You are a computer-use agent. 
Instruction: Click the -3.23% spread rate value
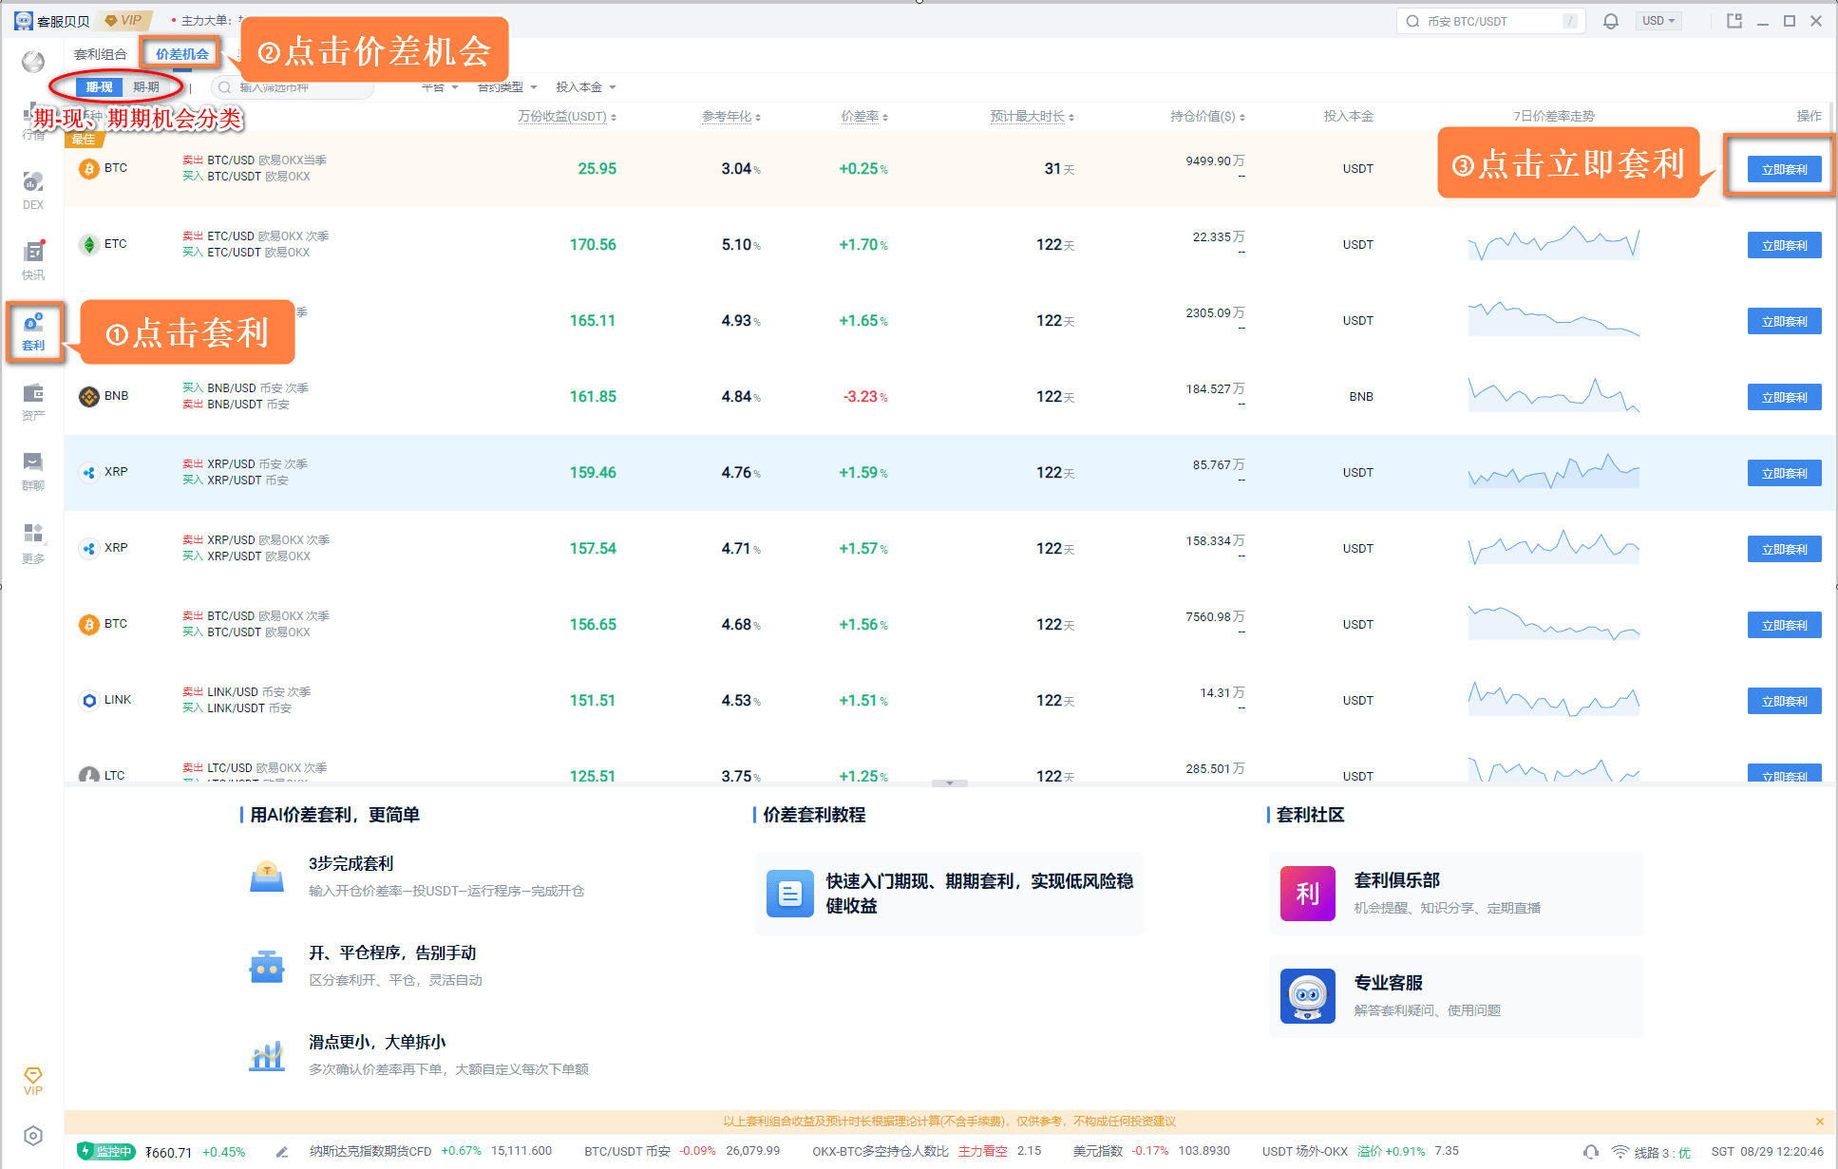coord(864,397)
